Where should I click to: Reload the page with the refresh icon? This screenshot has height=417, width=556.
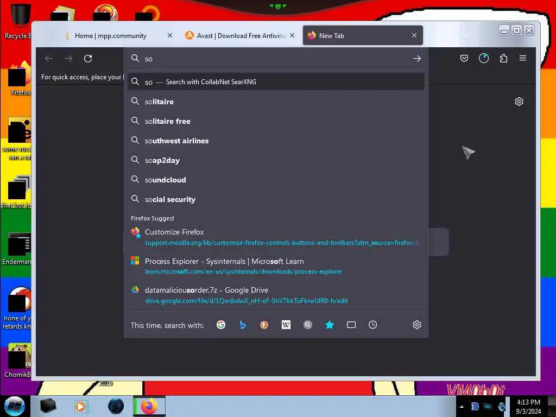(x=88, y=59)
